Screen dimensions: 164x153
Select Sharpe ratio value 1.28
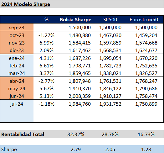(146, 150)
